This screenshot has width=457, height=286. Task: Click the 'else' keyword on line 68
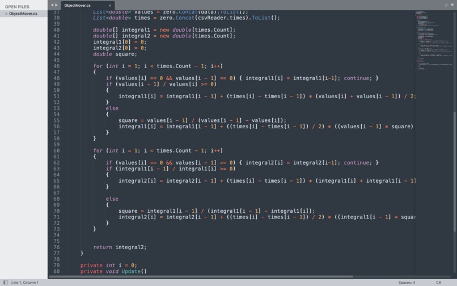pyautogui.click(x=112, y=199)
